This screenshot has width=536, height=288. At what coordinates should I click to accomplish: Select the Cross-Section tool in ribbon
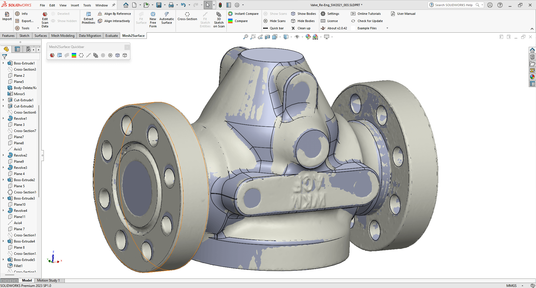pyautogui.click(x=187, y=16)
